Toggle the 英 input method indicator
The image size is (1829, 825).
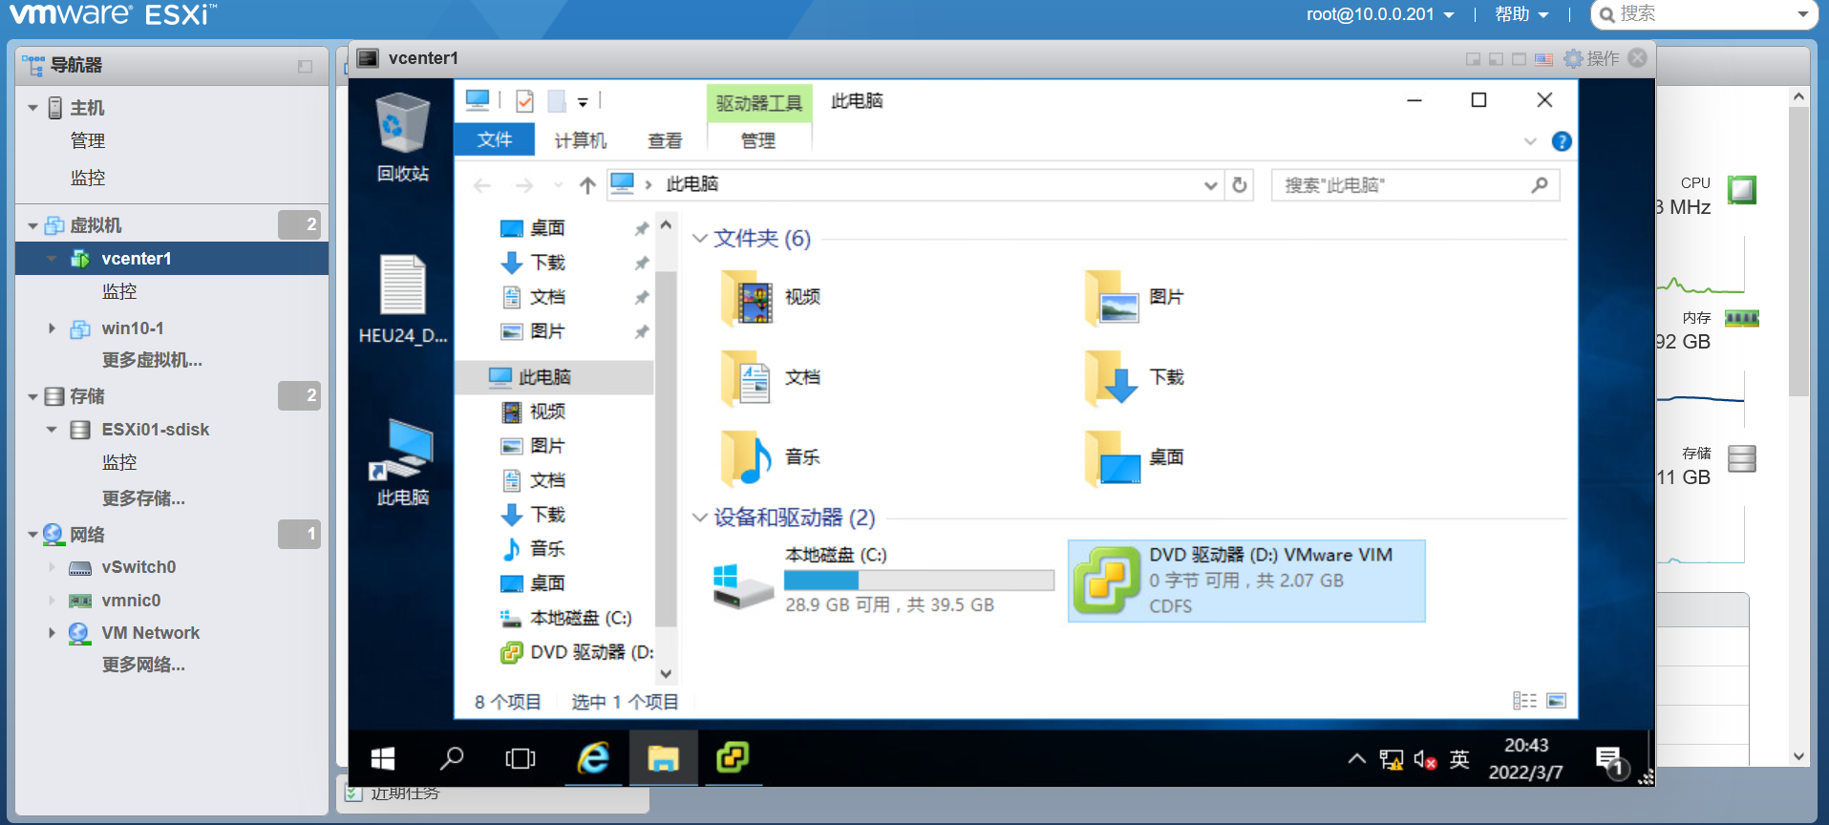pos(1459,760)
